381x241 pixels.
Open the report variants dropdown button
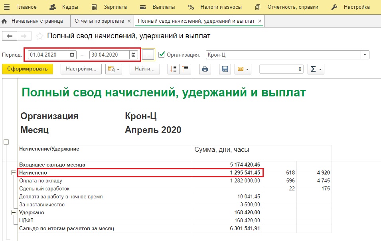click(x=114, y=69)
